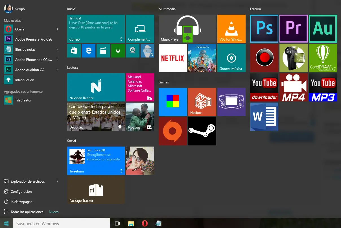Select the Multimedia group heading
This screenshot has height=228, width=341.
pos(167,9)
